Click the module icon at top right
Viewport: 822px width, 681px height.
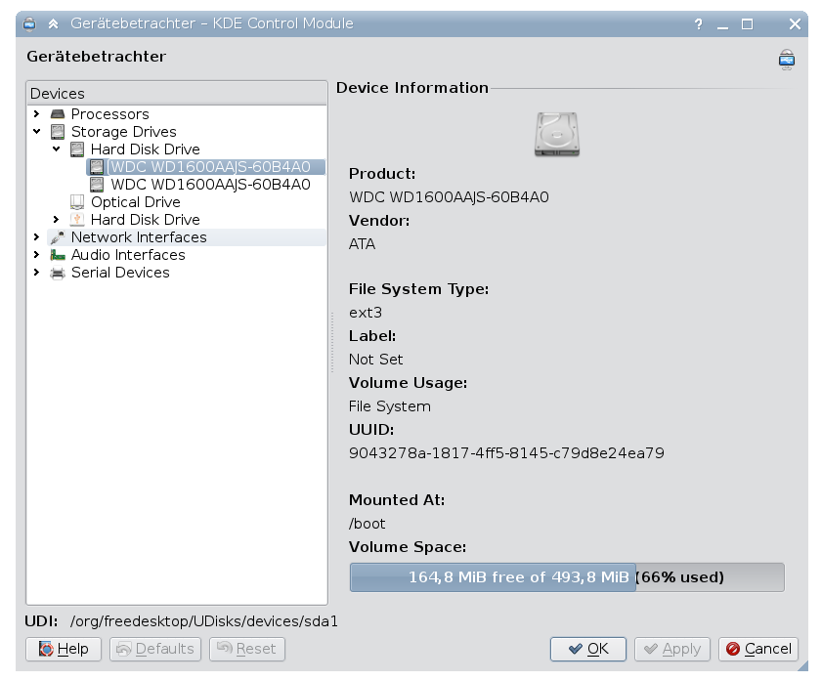click(x=786, y=60)
